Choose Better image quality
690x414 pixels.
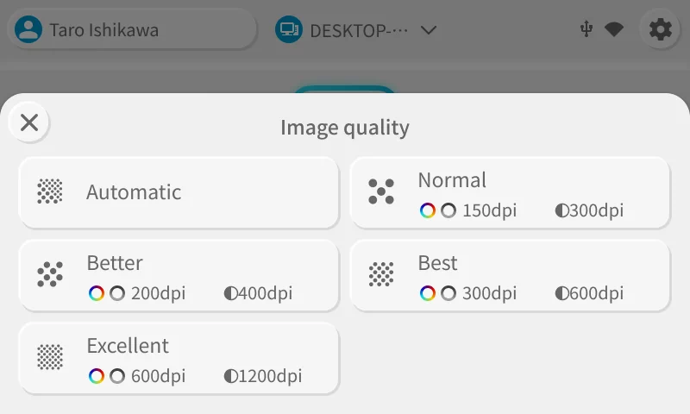click(178, 275)
